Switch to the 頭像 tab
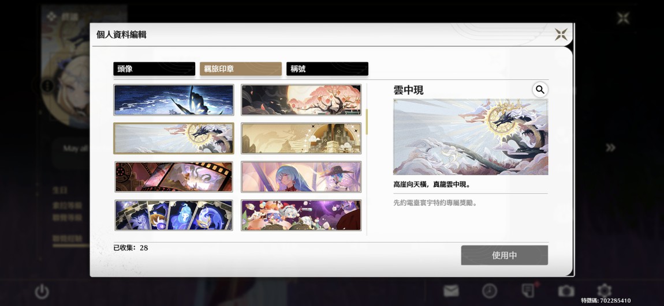 coord(154,69)
